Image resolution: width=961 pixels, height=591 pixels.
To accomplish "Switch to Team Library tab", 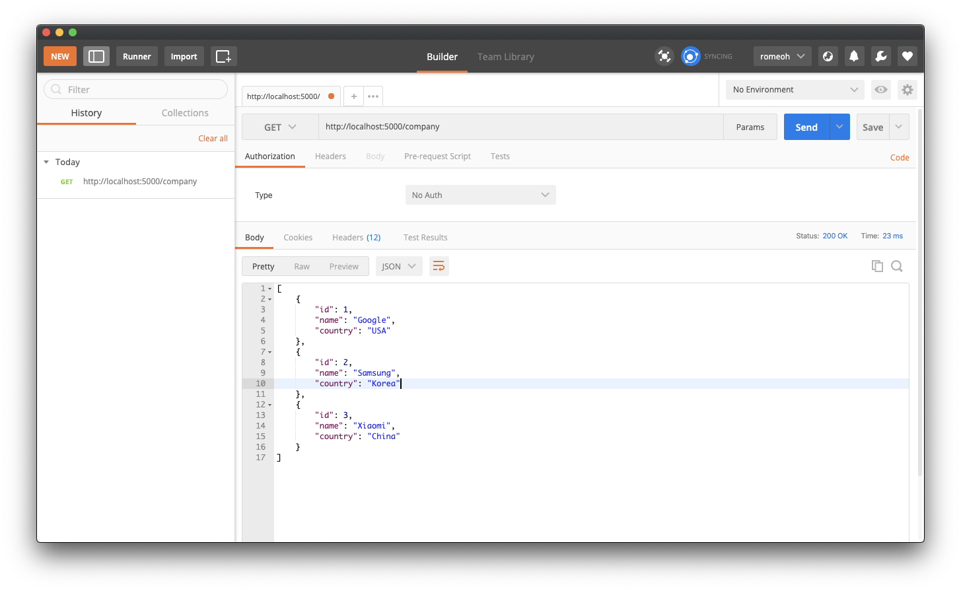I will pos(506,57).
